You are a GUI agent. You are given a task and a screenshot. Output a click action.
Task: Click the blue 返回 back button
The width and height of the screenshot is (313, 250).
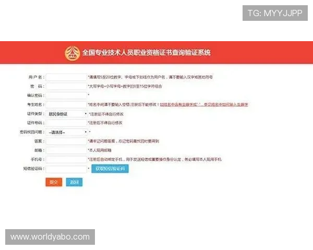coord(74,182)
